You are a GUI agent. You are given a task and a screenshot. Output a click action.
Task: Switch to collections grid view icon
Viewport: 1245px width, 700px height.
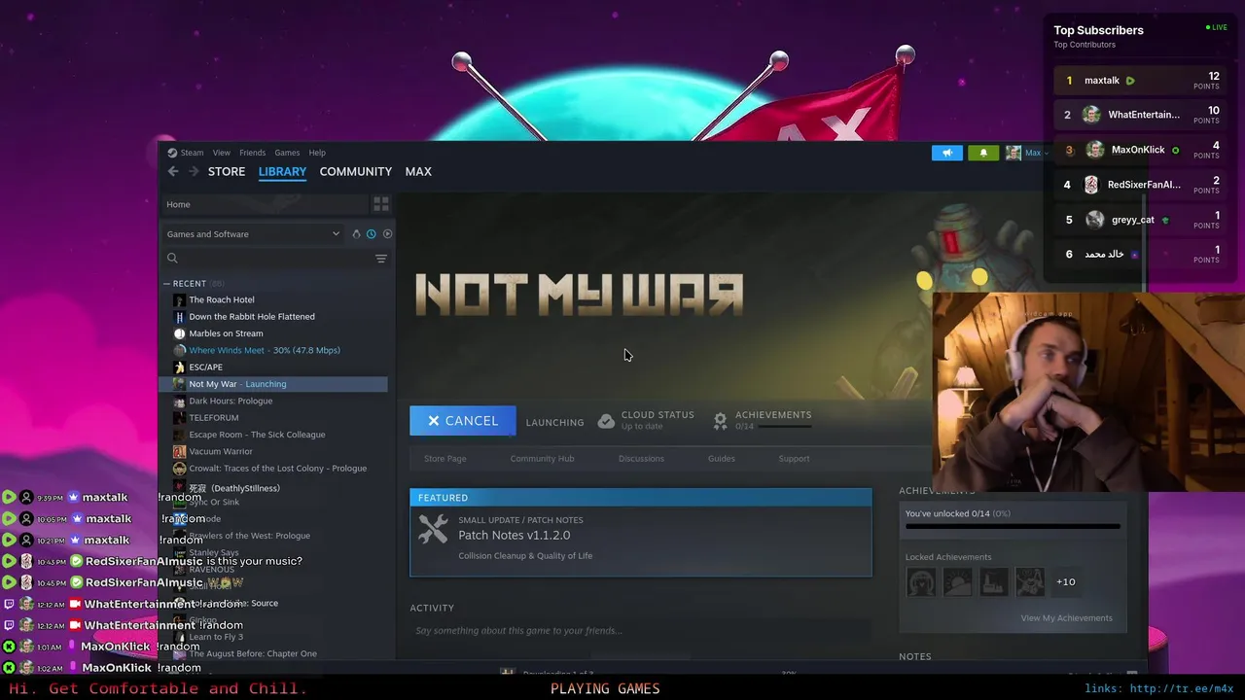[381, 204]
